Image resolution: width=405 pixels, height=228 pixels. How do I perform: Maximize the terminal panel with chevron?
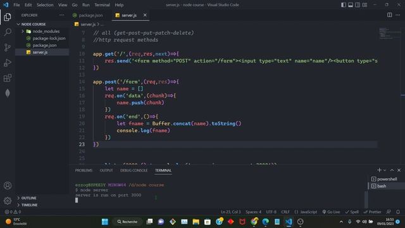click(x=392, y=170)
